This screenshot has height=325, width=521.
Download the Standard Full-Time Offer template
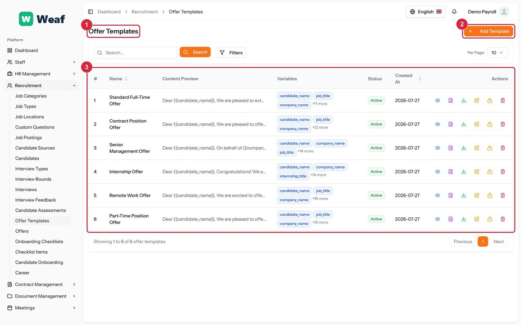tap(464, 101)
